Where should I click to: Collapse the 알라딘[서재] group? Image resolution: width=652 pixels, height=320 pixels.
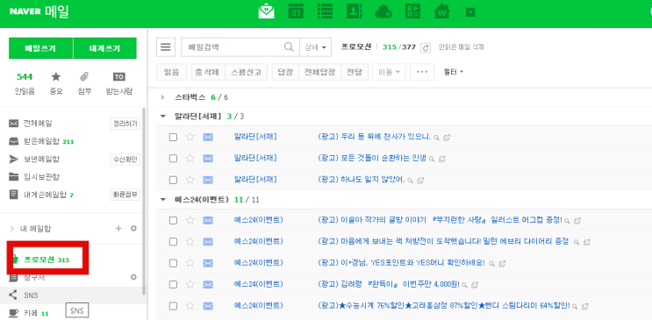[162, 117]
